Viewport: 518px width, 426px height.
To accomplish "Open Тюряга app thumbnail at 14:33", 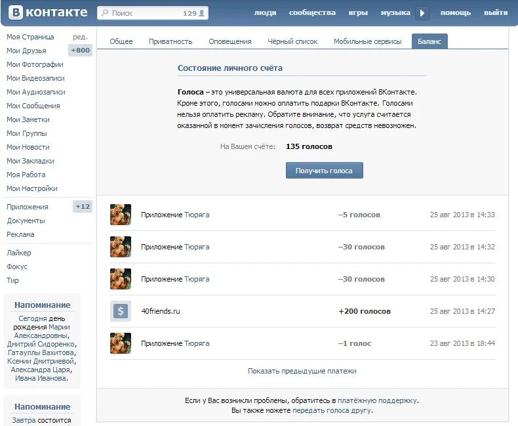I will click(x=121, y=215).
